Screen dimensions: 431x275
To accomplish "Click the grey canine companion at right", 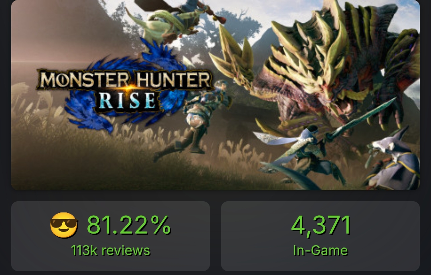I will point(393,159).
